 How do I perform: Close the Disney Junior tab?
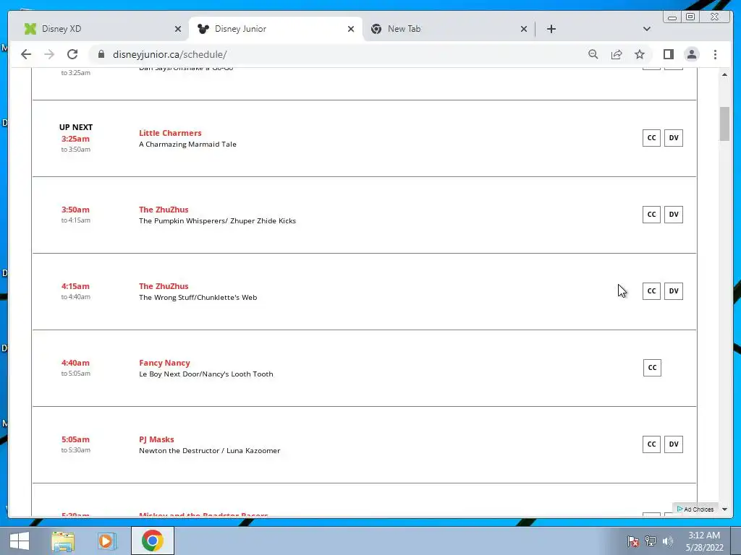pyautogui.click(x=351, y=29)
